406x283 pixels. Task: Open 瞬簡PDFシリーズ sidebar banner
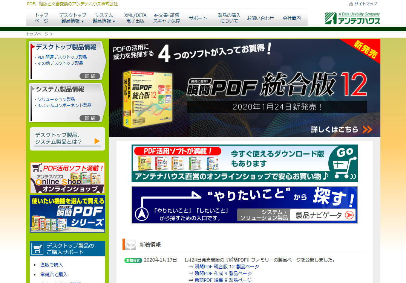pos(67,214)
